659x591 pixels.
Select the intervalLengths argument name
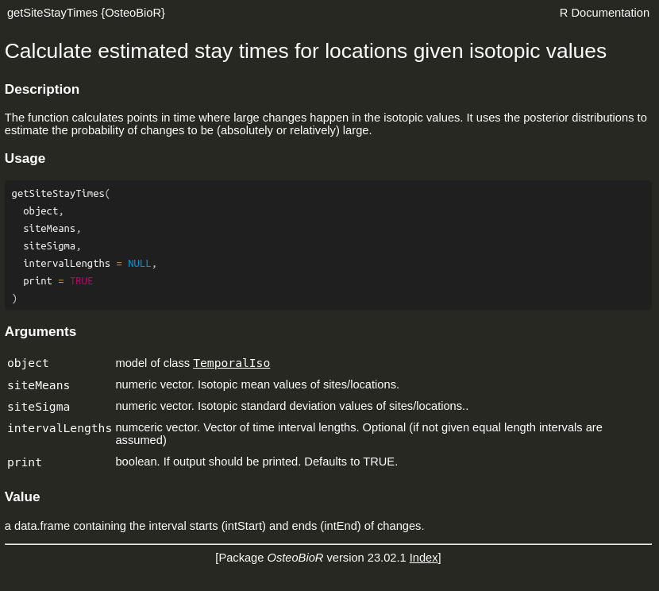[x=59, y=428]
